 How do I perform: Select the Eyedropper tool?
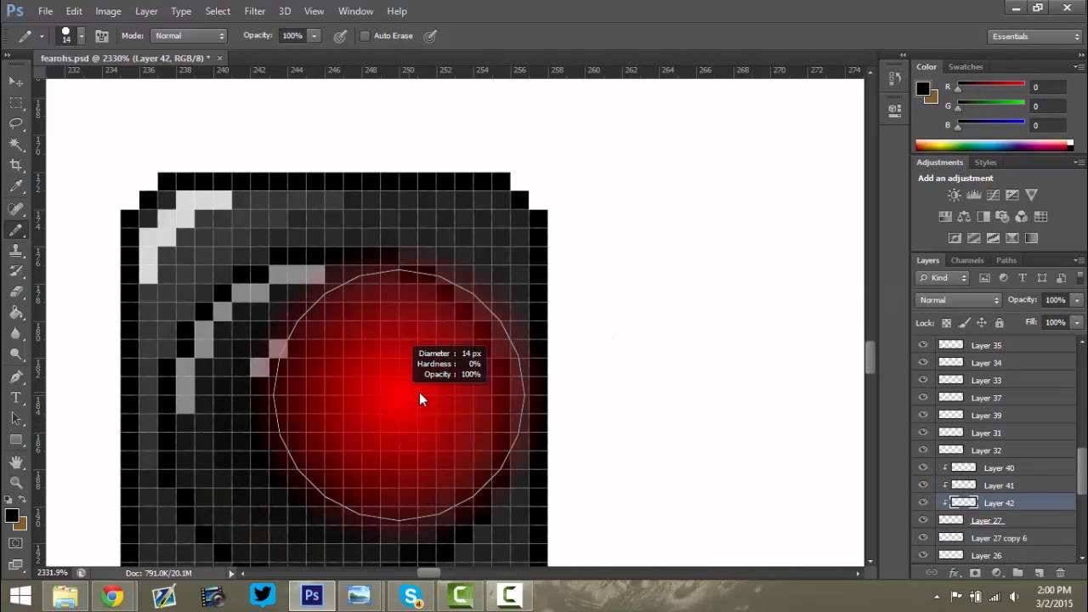(x=16, y=187)
